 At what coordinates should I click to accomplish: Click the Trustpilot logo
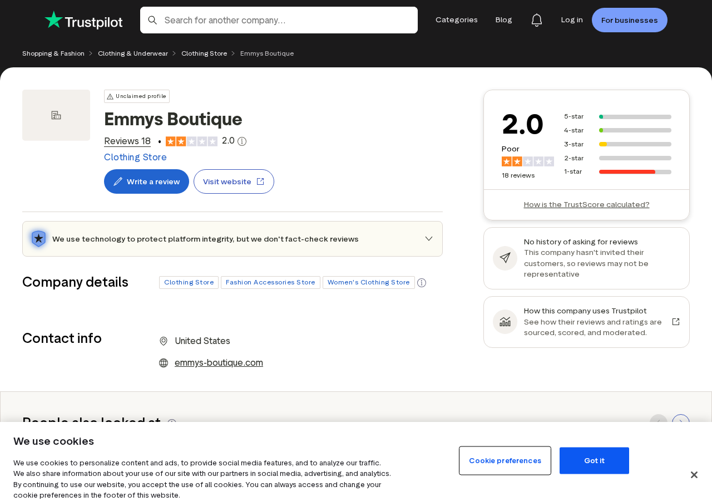pyautogui.click(x=83, y=20)
